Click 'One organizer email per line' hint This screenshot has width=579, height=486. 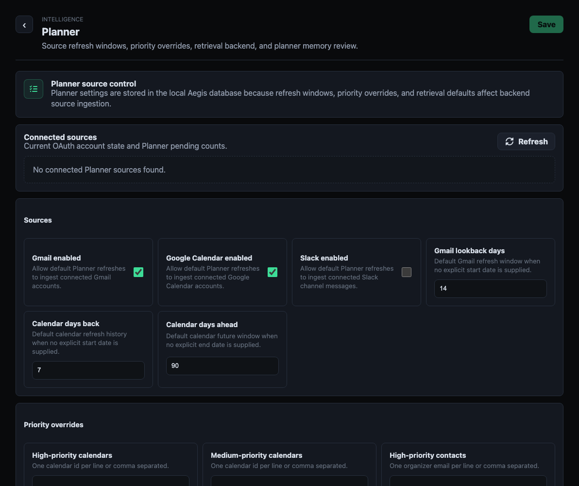464,466
